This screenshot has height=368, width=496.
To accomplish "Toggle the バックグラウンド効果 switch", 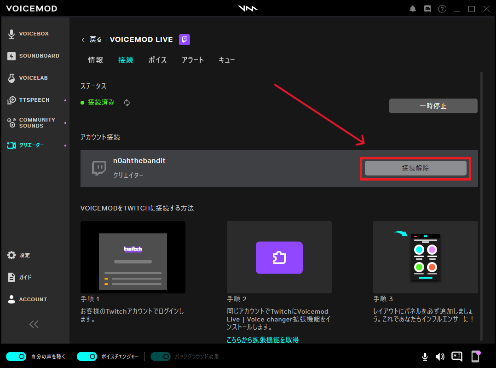I will coord(161,356).
